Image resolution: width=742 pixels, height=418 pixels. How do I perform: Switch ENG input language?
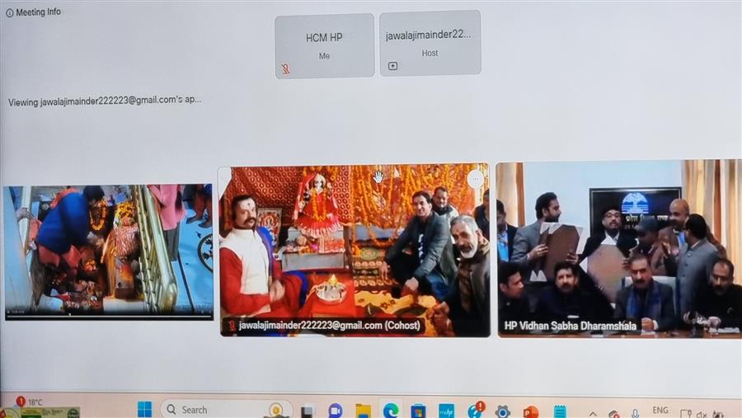660,411
